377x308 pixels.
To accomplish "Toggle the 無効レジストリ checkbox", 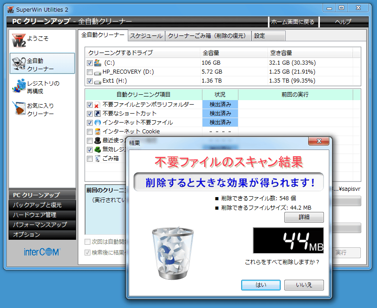I will 90,150.
